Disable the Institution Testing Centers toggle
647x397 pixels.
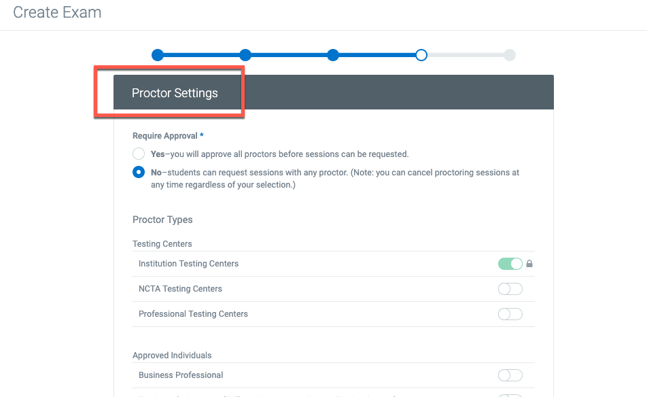click(510, 264)
